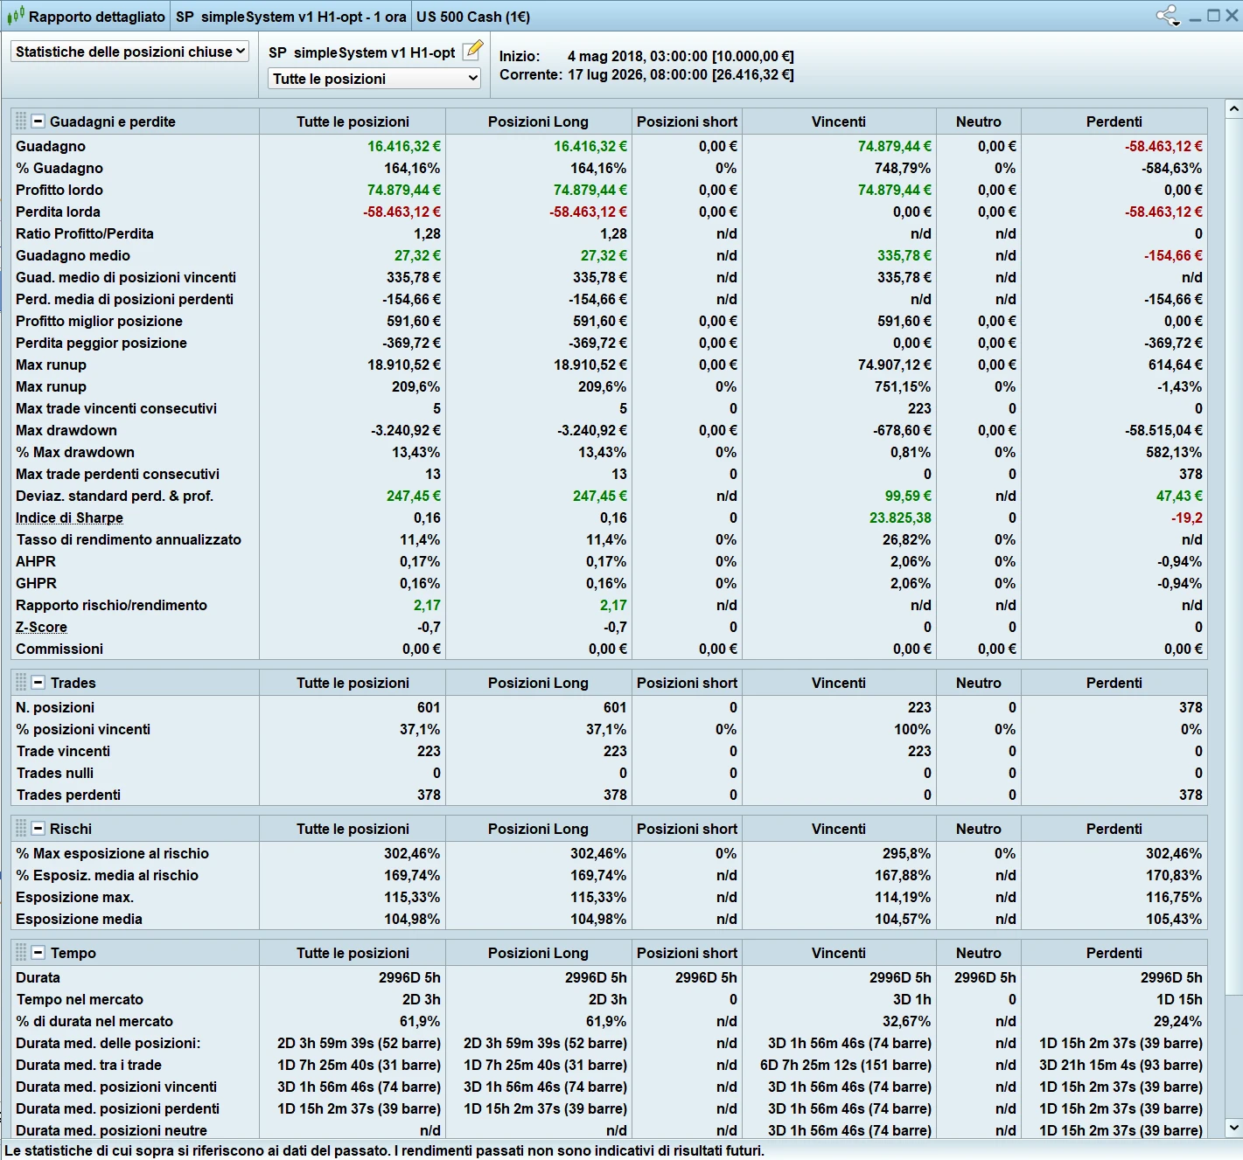Click Vincenti column header in the Trades section
Viewport: 1243px width, 1160px height.
pos(839,683)
